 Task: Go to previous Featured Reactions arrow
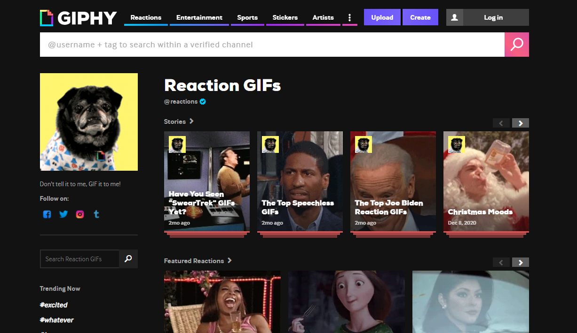pyautogui.click(x=501, y=262)
